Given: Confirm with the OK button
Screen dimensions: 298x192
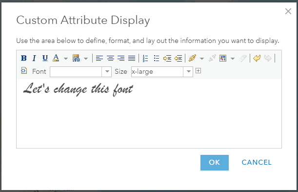Looking at the screenshot, I should (x=215, y=163).
